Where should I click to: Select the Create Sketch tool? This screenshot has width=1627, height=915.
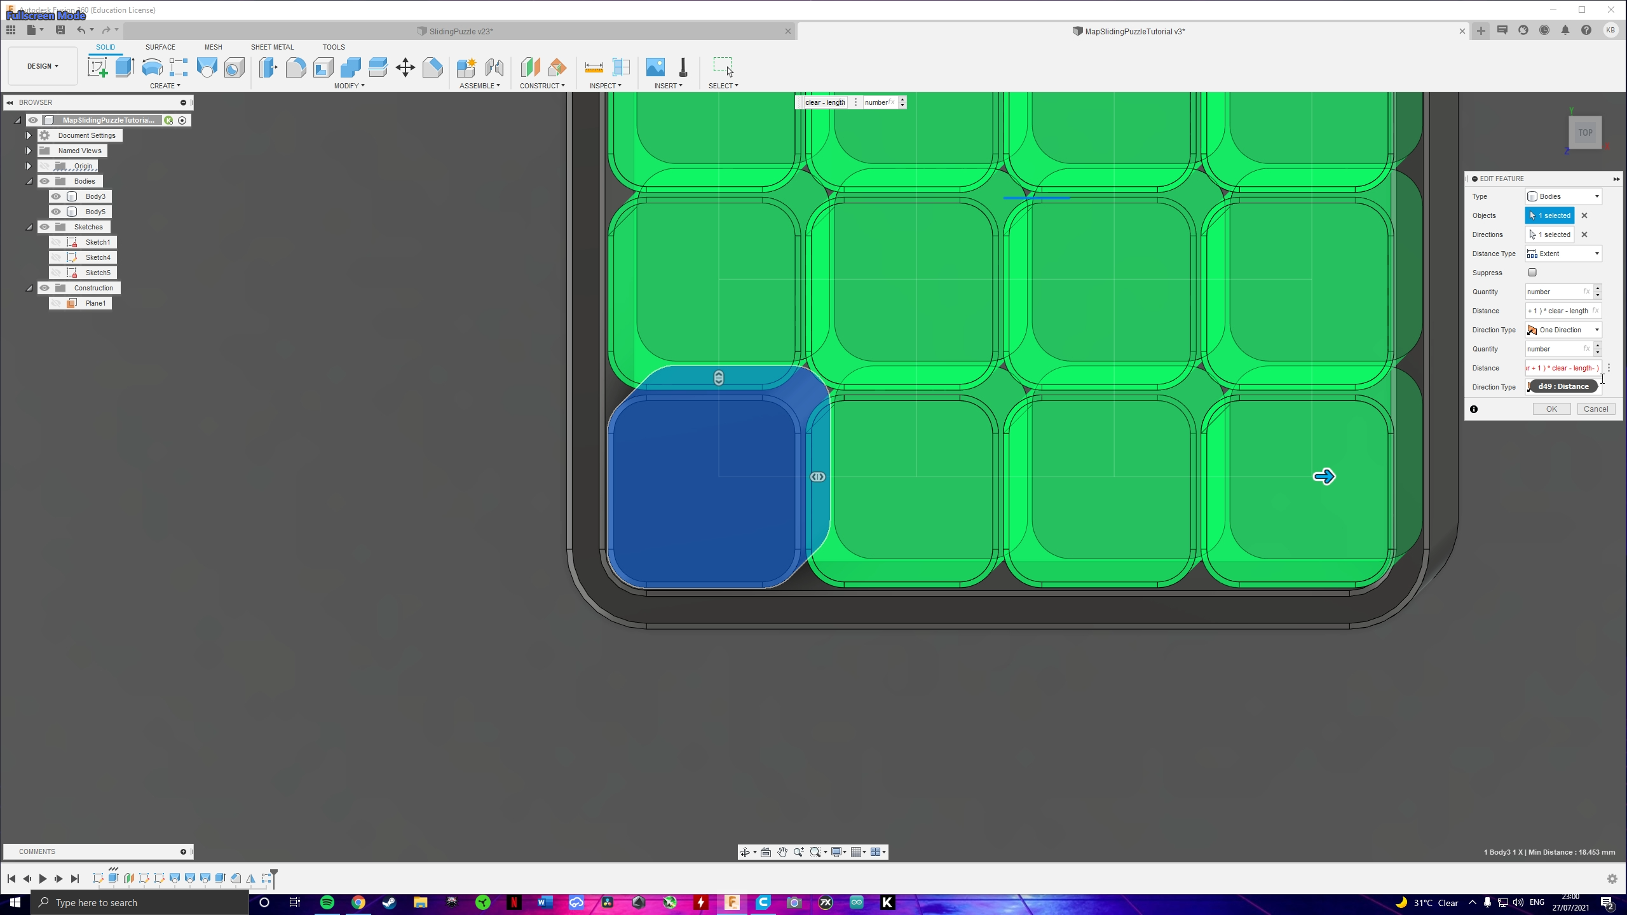tap(97, 67)
